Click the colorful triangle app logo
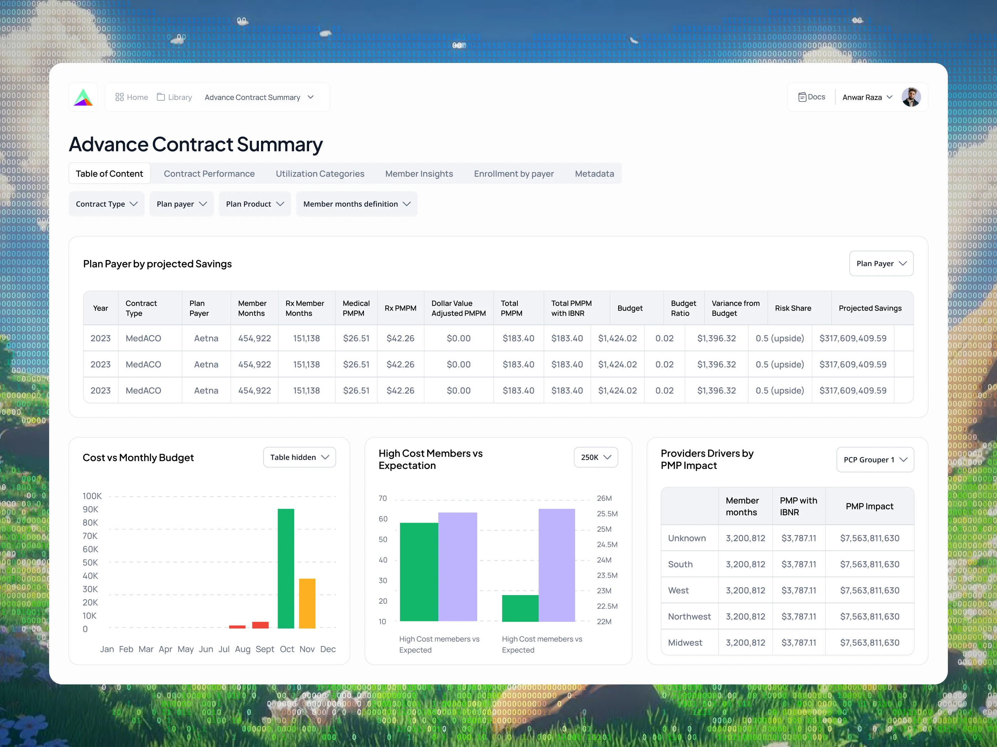Screen dimensions: 997x747 coord(83,97)
